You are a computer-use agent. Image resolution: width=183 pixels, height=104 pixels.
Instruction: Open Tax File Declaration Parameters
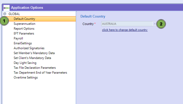click(x=35, y=68)
